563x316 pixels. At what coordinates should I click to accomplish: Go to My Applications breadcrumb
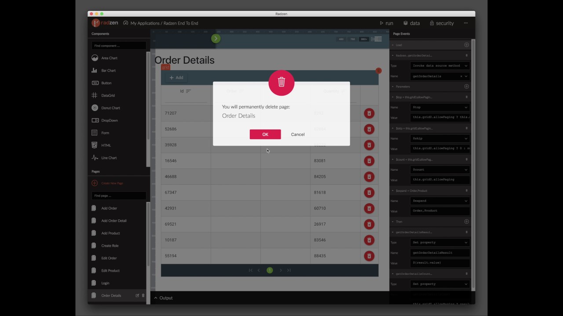pos(145,23)
